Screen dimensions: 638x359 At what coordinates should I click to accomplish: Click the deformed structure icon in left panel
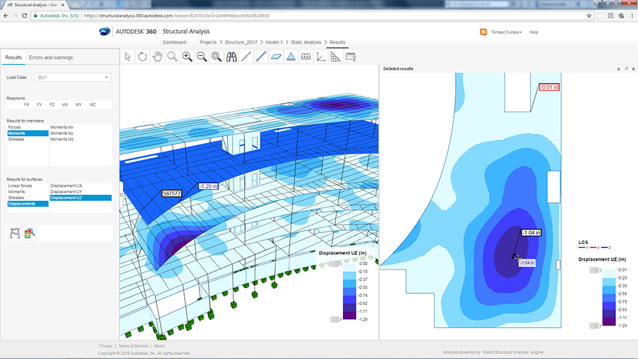[13, 233]
